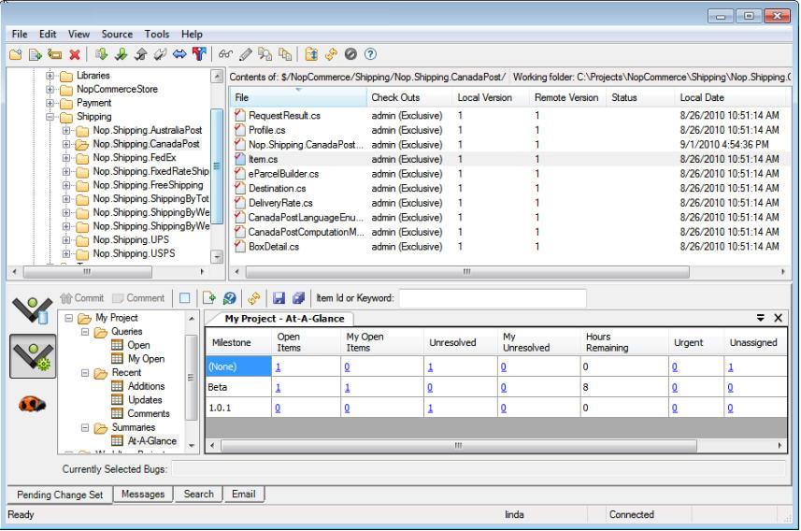801x531 pixels.
Task: Switch to the Messages tab
Action: (x=143, y=495)
